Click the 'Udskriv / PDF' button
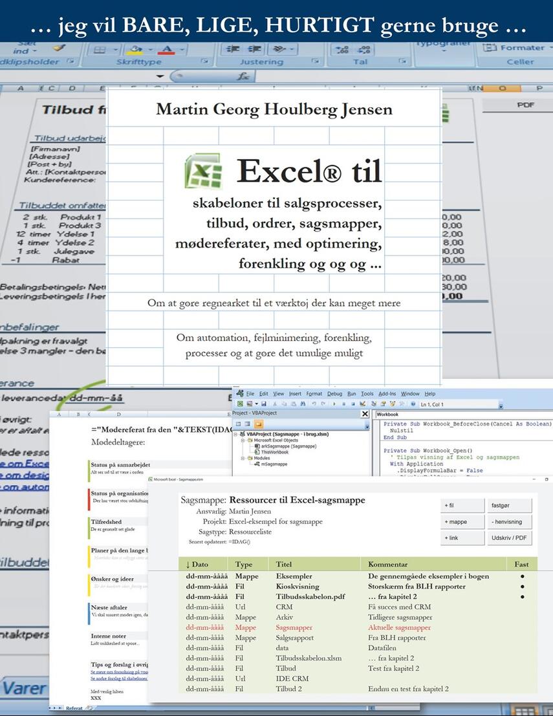 [x=509, y=538]
